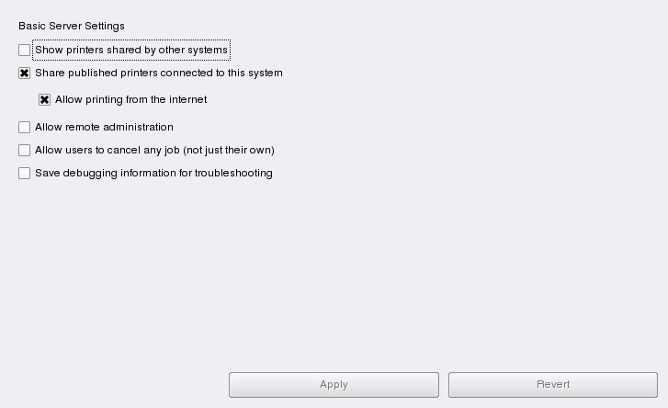This screenshot has width=668, height=408.
Task: Disable the Allow printing from the internet checkbox
Action: point(45,99)
